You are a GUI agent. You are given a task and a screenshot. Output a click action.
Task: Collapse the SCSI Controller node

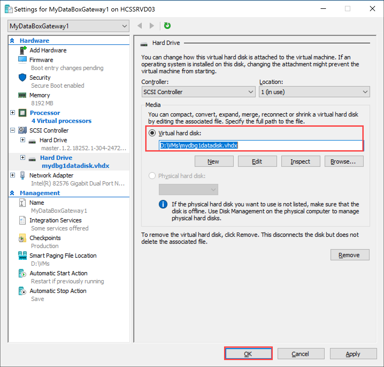[13, 130]
